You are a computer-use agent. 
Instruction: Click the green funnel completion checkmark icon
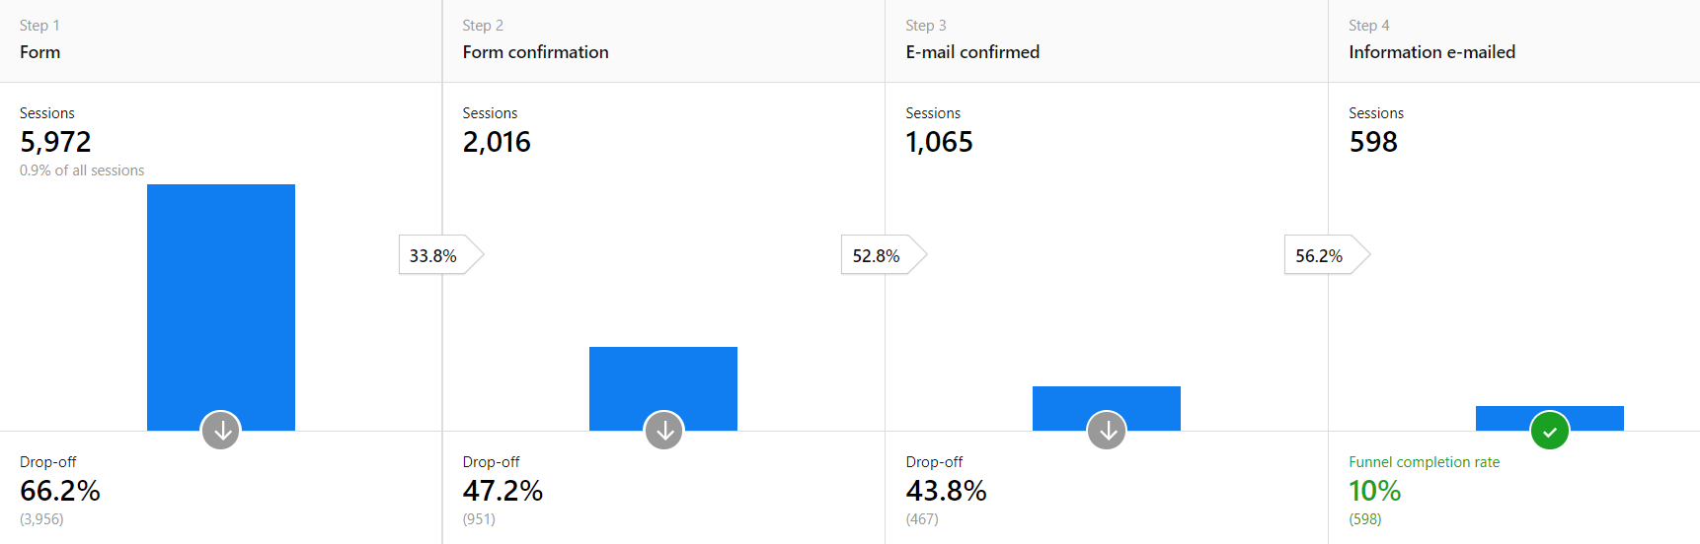tap(1550, 431)
